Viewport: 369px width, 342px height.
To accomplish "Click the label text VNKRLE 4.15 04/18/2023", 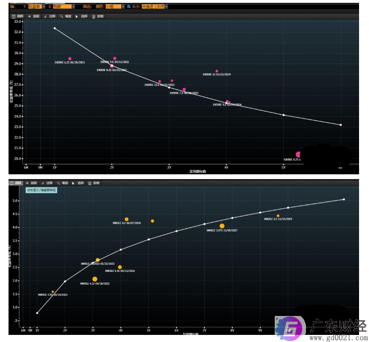I will 95,284.
